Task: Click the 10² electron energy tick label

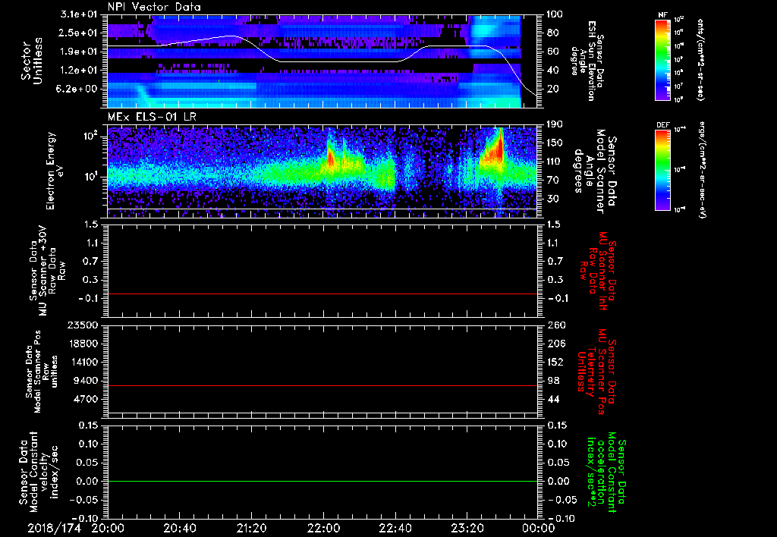Action: point(91,136)
